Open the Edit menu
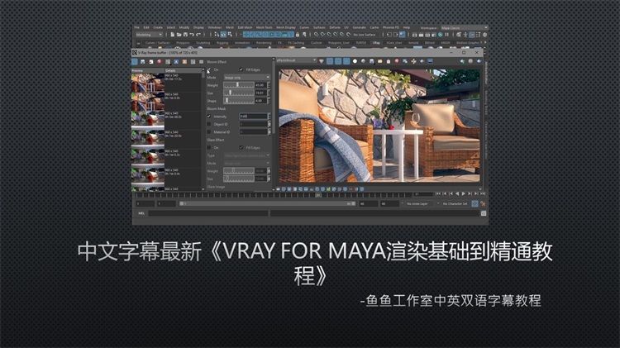The image size is (620, 348). [x=146, y=27]
